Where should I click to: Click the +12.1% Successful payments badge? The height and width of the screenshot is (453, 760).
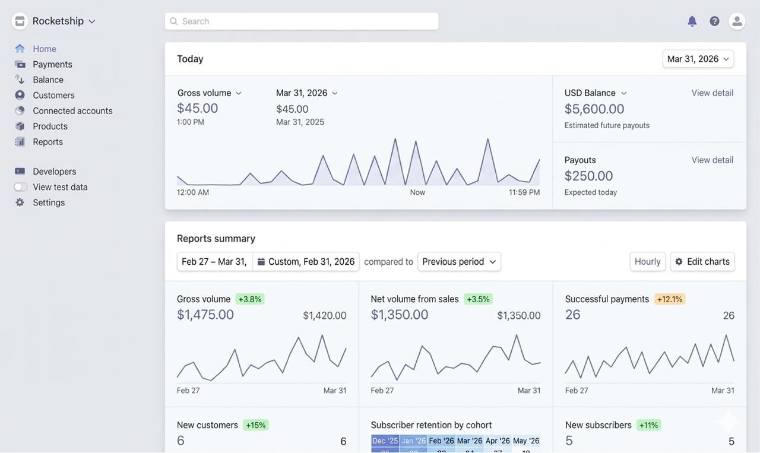coord(670,299)
